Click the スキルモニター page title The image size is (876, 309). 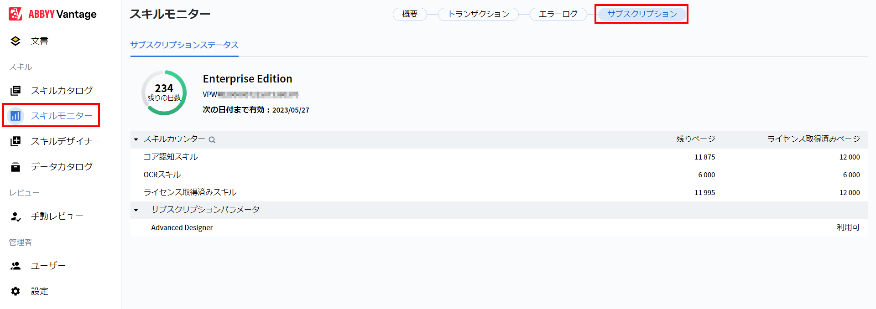point(170,14)
